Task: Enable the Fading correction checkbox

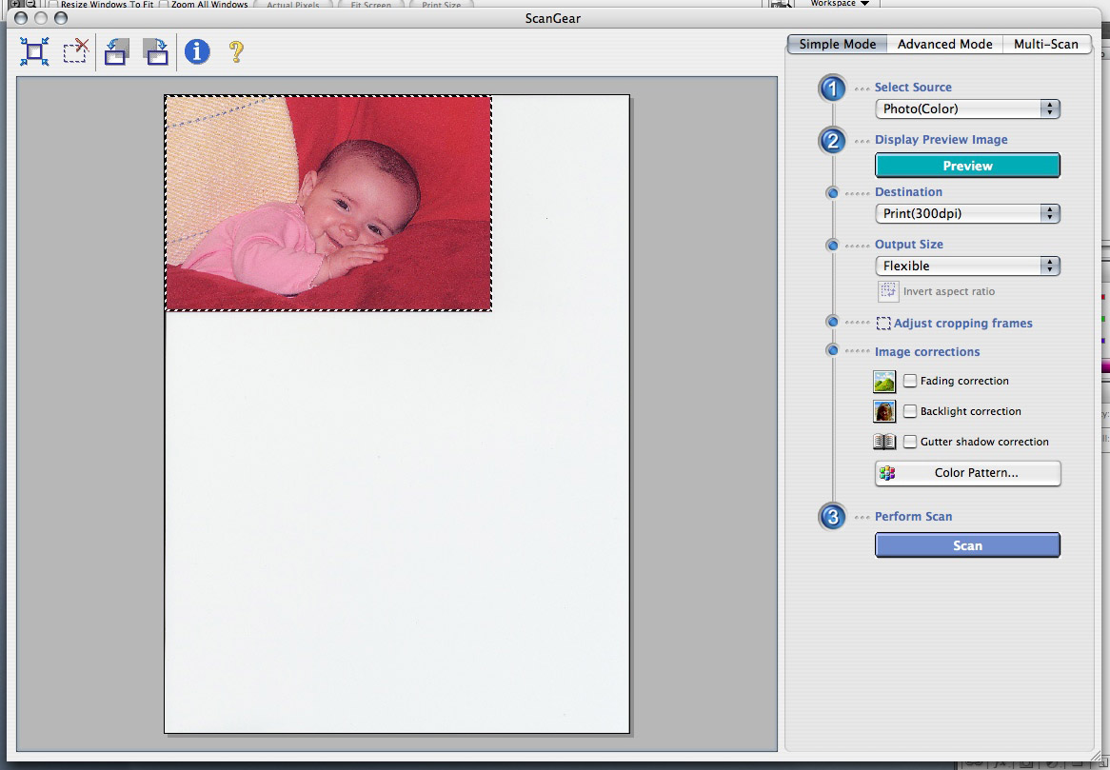Action: 910,381
